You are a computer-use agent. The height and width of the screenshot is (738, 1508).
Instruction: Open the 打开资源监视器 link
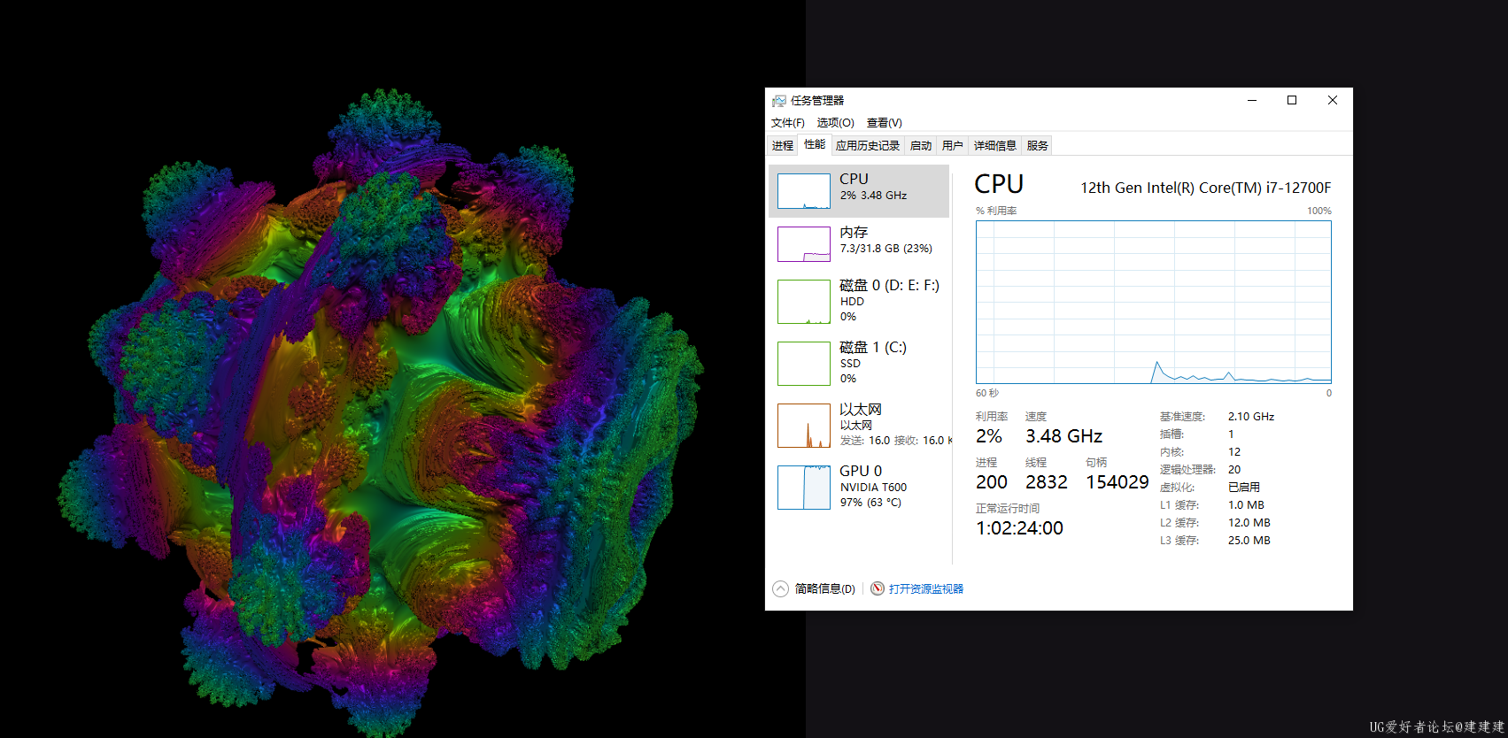pos(926,588)
